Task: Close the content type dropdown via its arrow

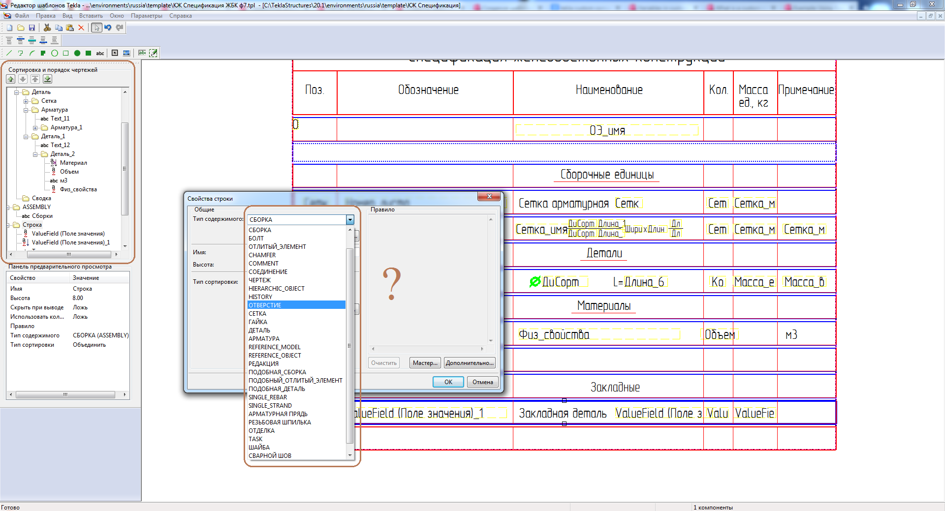Action: pyautogui.click(x=350, y=220)
